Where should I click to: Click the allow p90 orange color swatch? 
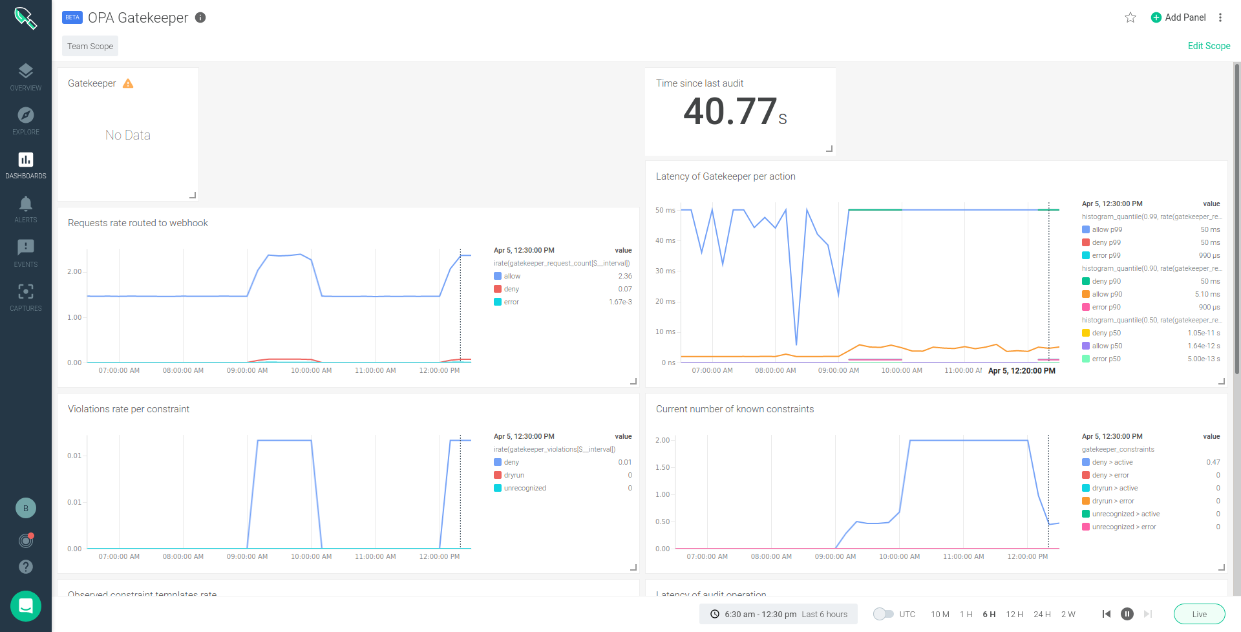coord(1086,294)
